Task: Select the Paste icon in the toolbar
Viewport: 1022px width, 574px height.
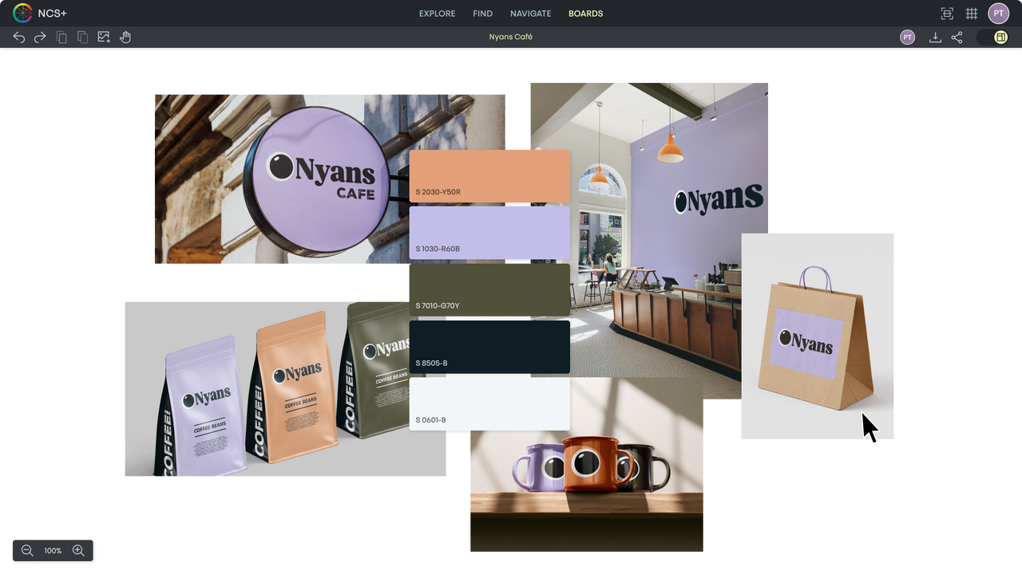Action: click(82, 37)
